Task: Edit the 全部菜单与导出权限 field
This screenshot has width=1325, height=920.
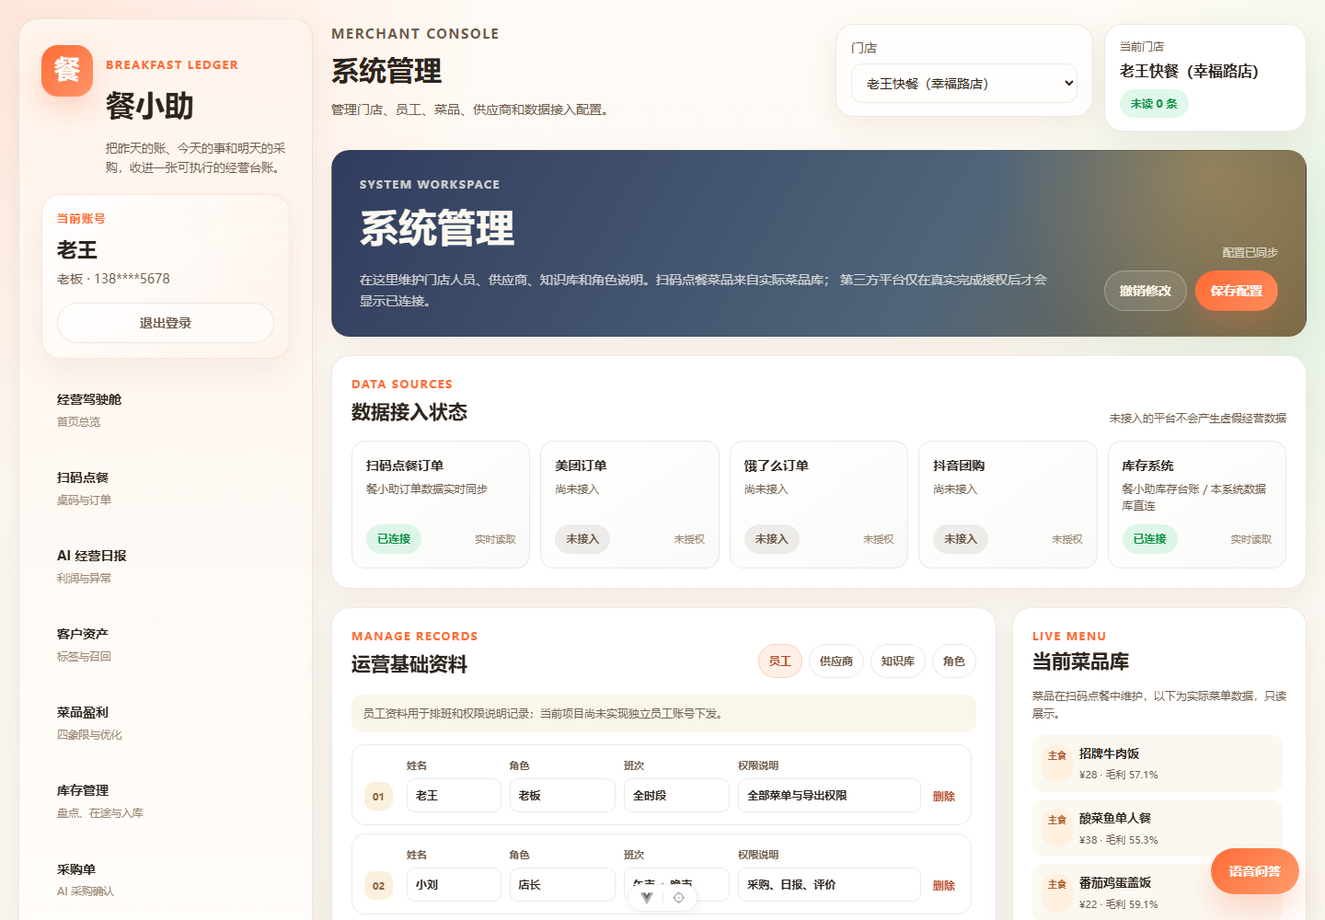Action: (x=829, y=796)
